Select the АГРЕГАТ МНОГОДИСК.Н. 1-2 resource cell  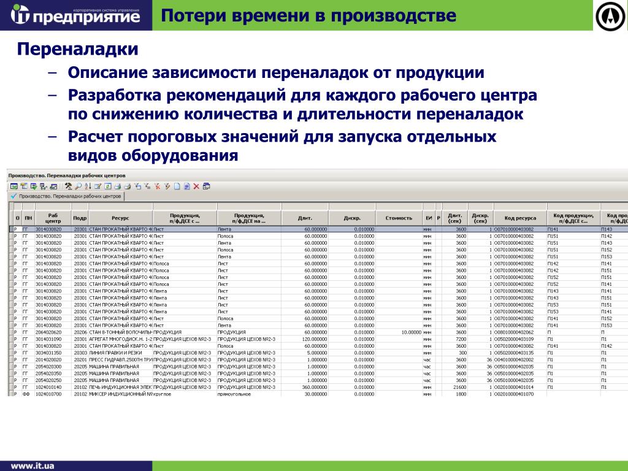120,339
